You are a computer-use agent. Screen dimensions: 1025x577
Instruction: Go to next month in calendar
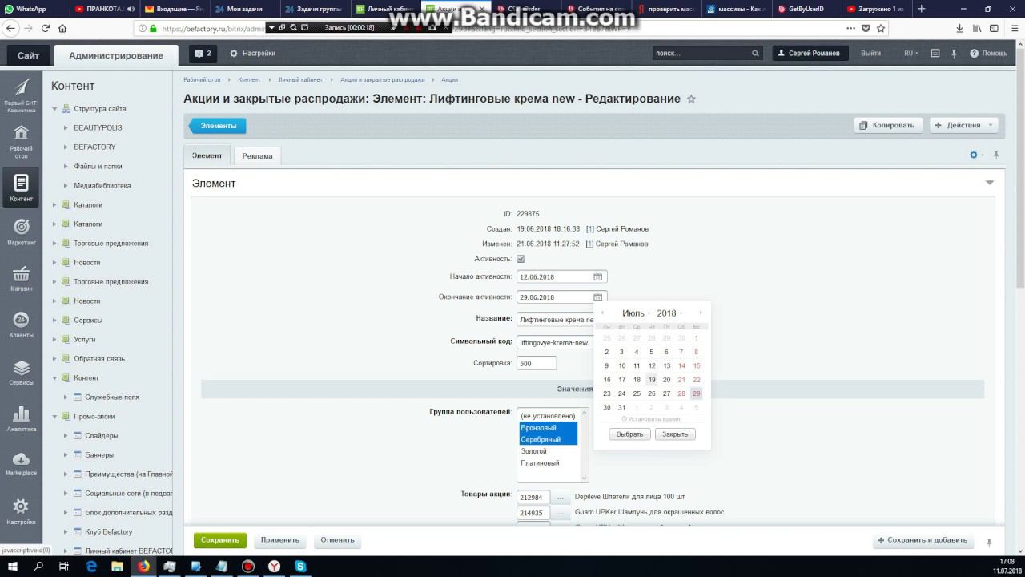tap(701, 313)
